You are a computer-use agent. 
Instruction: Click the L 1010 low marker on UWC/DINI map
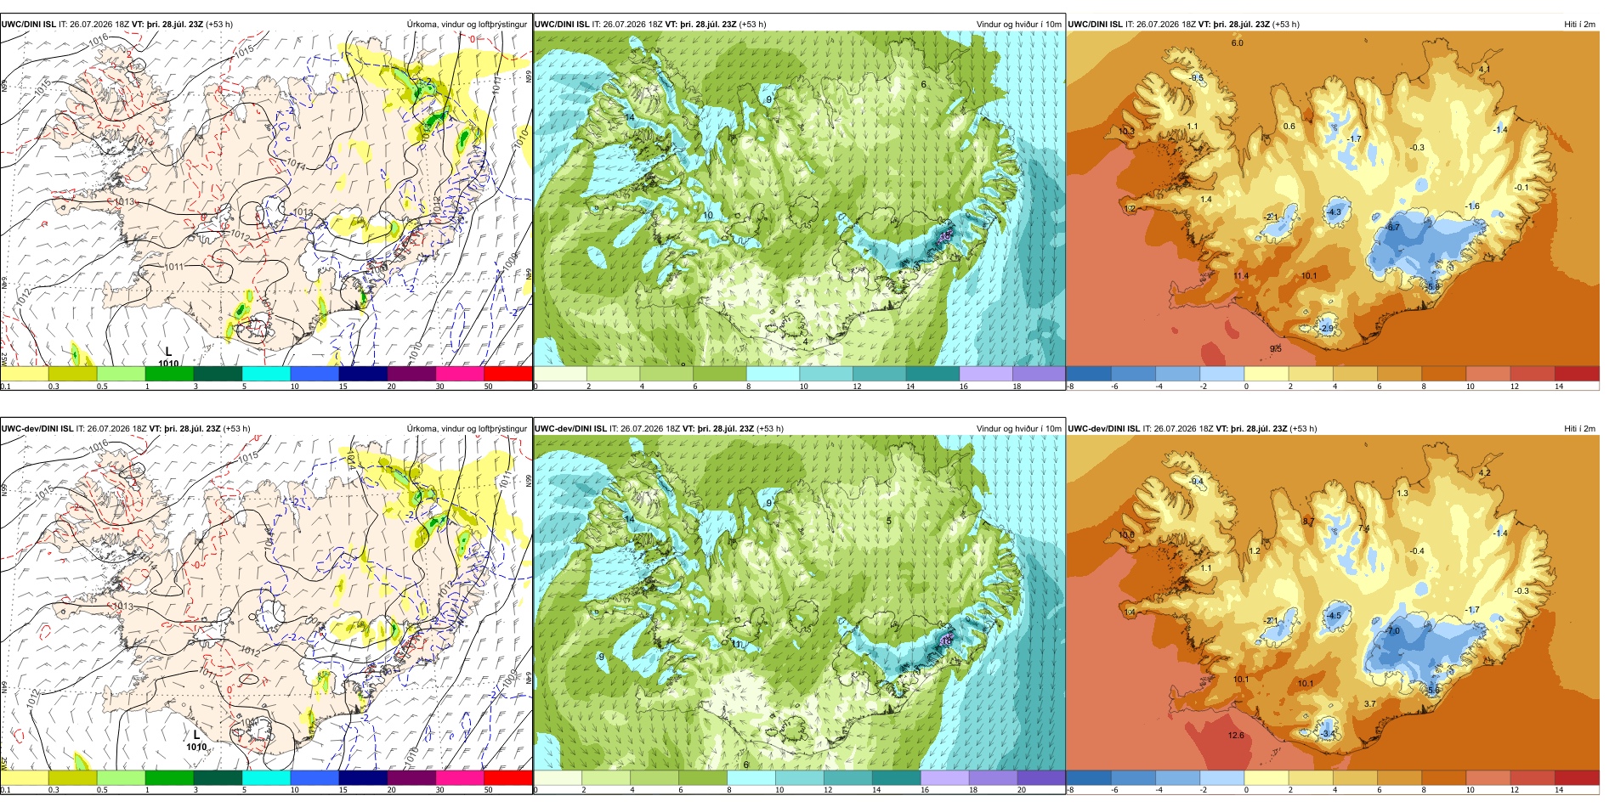(168, 358)
